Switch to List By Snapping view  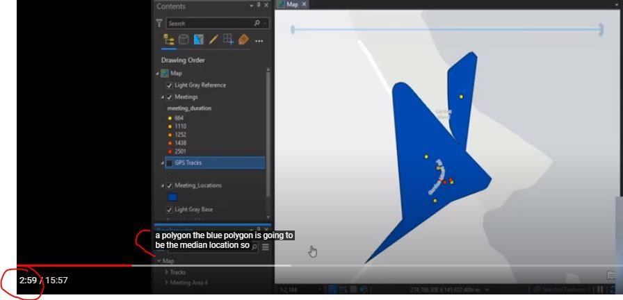(228, 40)
